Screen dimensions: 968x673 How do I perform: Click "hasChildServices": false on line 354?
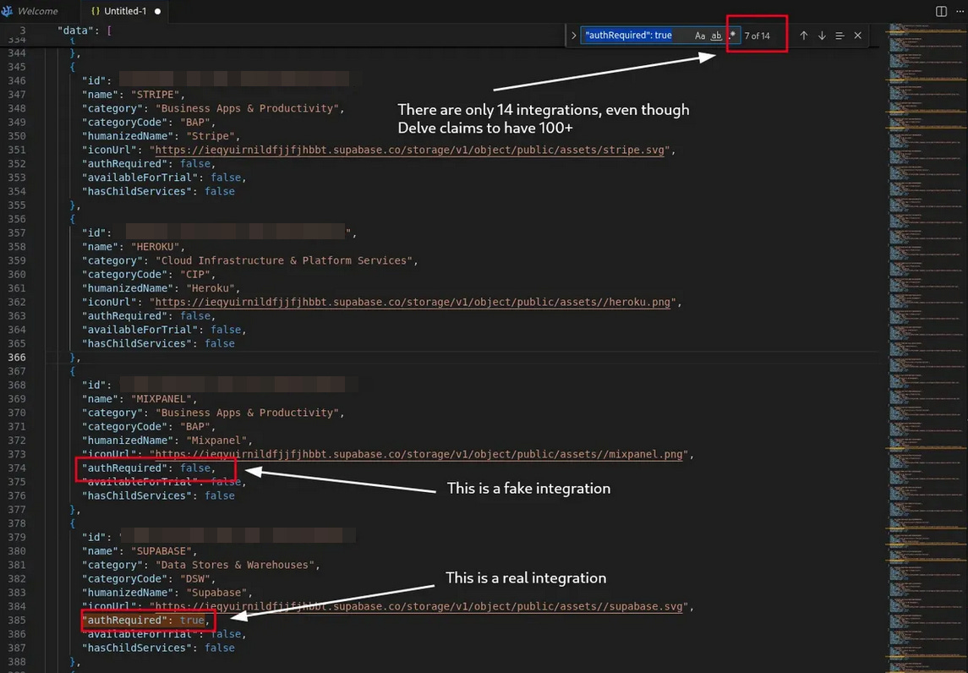tap(158, 191)
